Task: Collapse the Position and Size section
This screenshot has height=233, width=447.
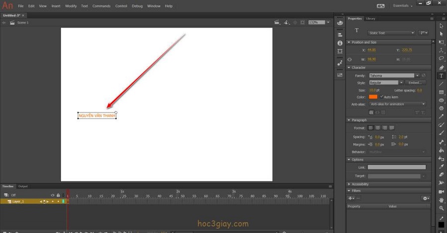Action: 349,42
